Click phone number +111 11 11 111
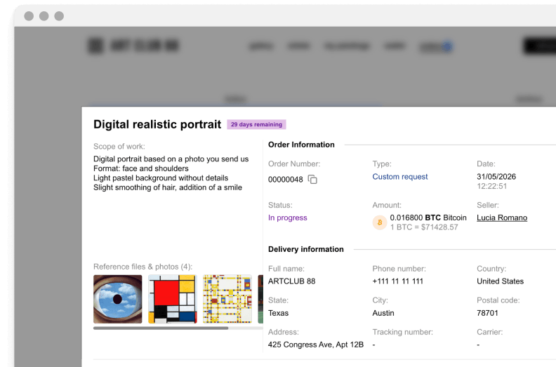The image size is (556, 367). (x=397, y=281)
